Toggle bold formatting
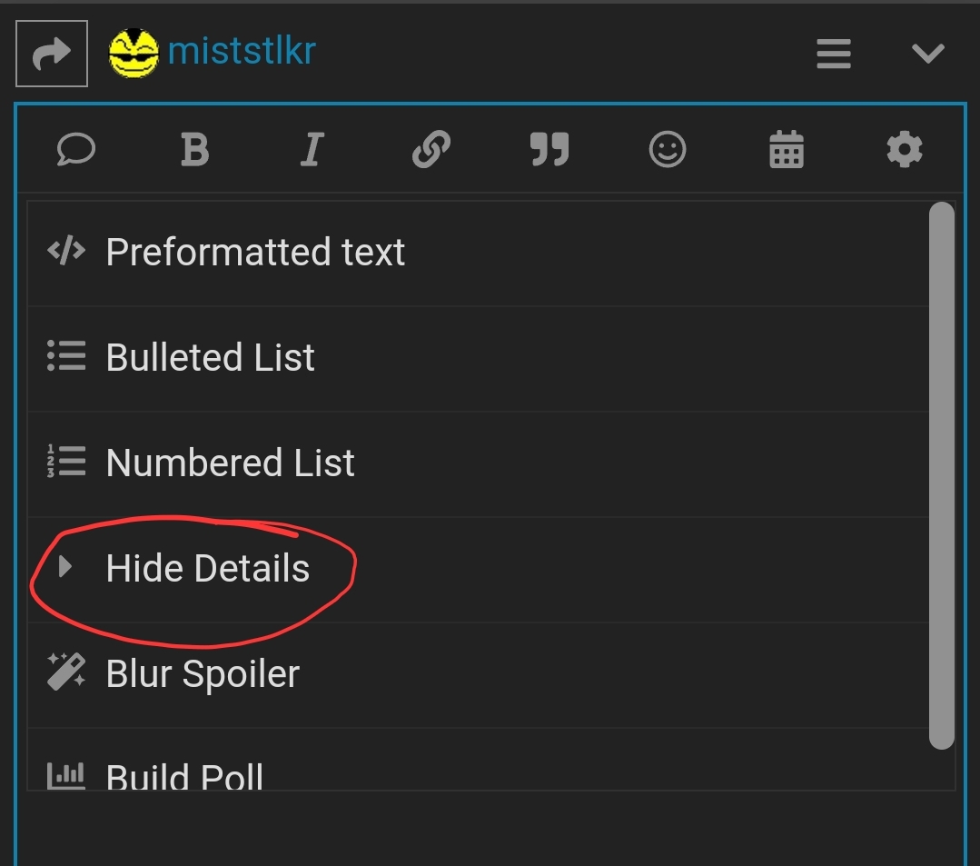This screenshot has width=980, height=866. click(194, 149)
